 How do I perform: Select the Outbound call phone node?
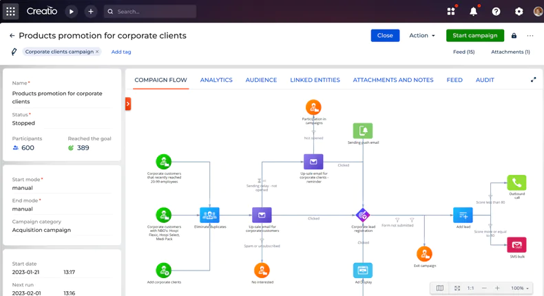coord(516,182)
